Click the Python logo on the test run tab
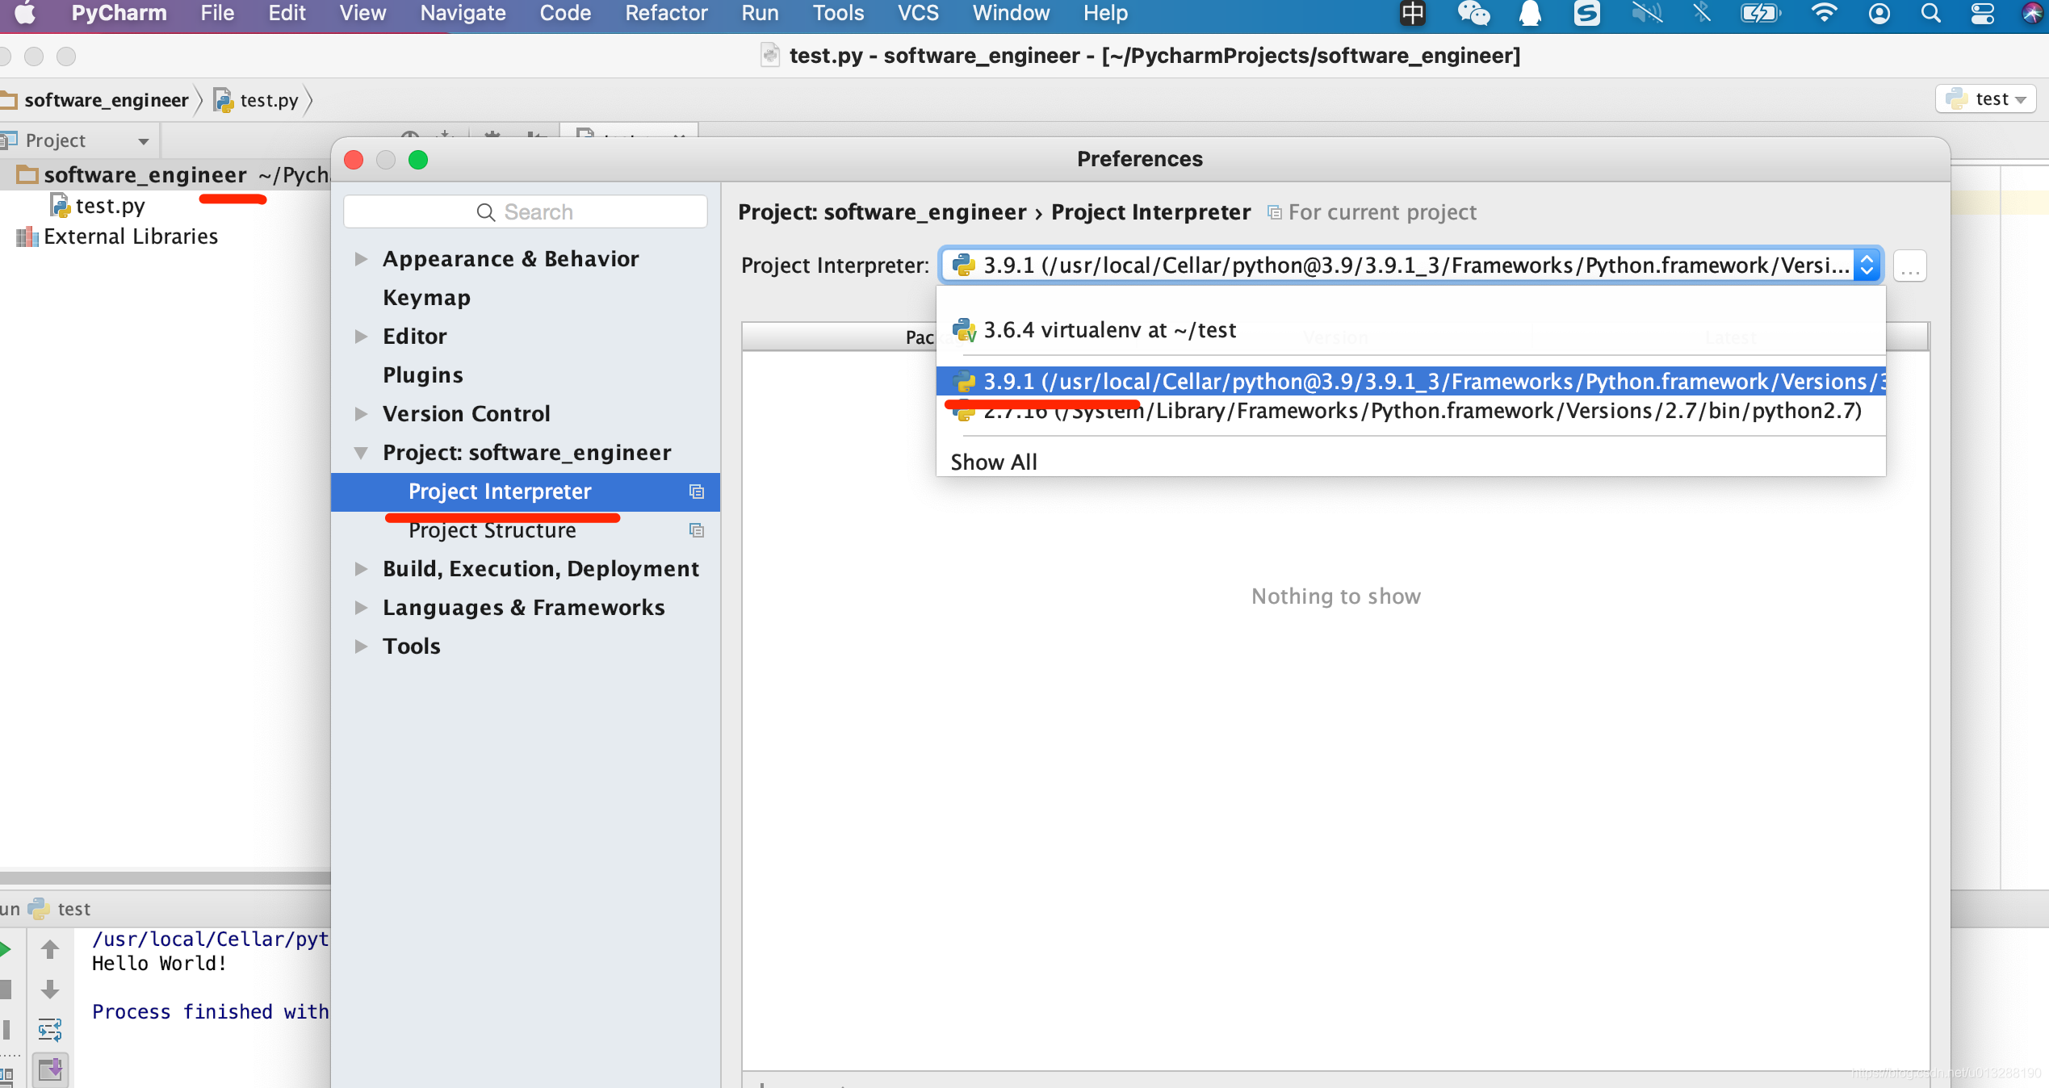The width and height of the screenshot is (2049, 1088). [38, 909]
